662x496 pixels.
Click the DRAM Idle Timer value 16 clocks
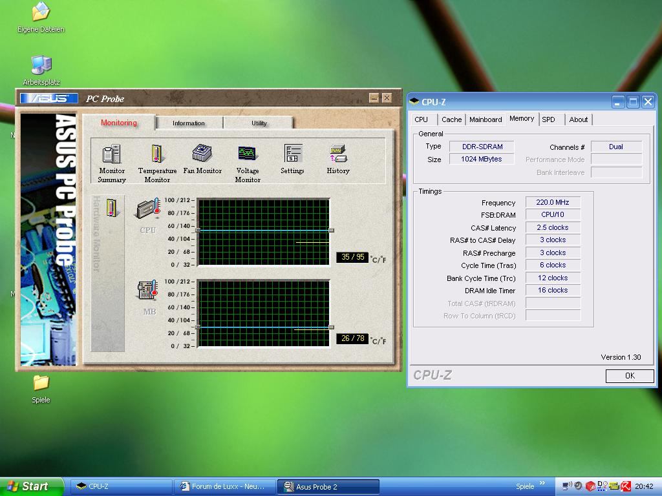(553, 290)
